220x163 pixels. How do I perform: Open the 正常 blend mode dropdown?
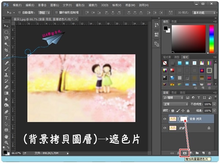175,104
